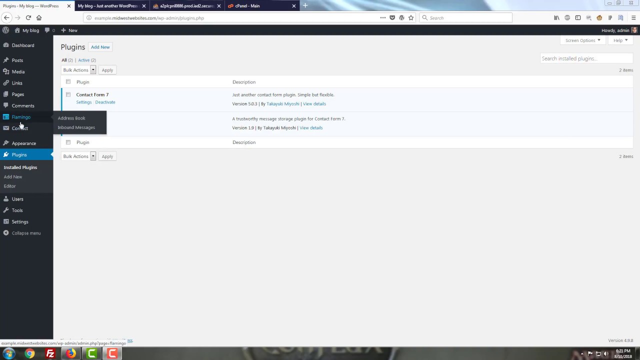The height and width of the screenshot is (360, 640).
Task: Open a new browser tab
Action: click(x=305, y=5)
